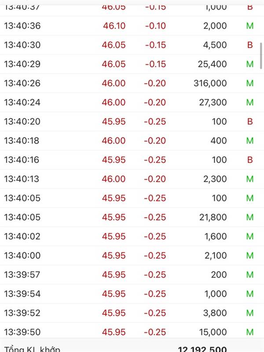Click the 13:40:24 timestamp
The image size is (264, 352).
click(22, 103)
